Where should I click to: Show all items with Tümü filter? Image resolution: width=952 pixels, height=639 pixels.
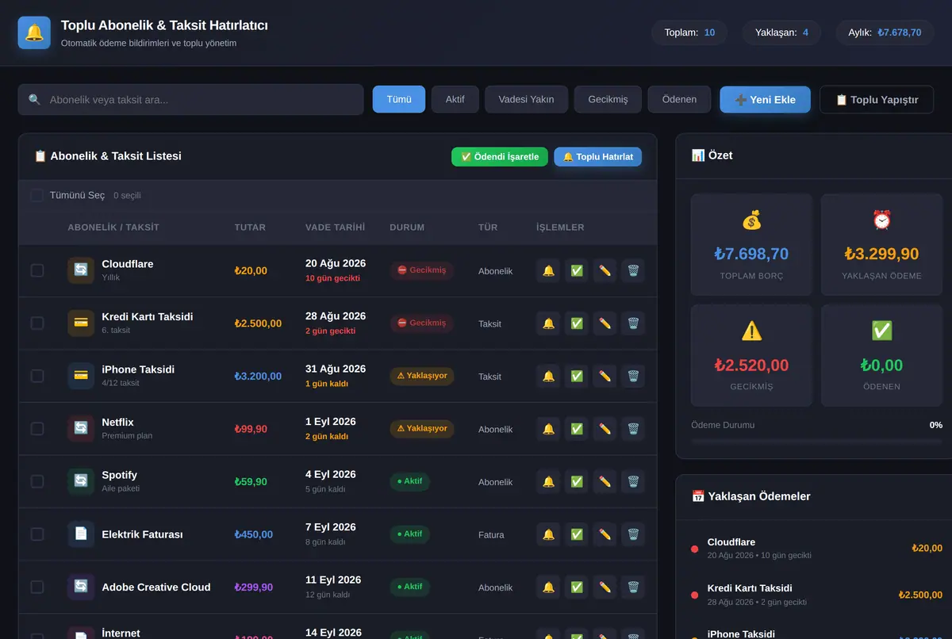pyautogui.click(x=399, y=99)
